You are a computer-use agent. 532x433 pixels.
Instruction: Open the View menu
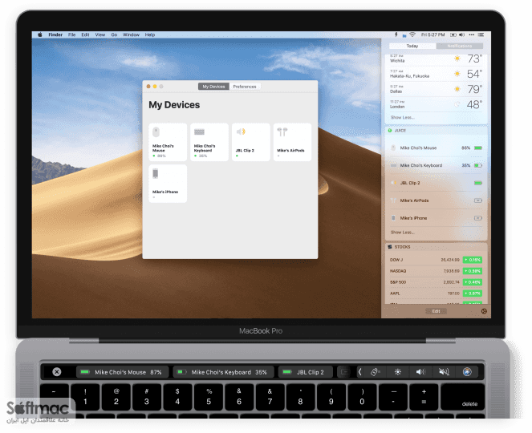click(100, 34)
